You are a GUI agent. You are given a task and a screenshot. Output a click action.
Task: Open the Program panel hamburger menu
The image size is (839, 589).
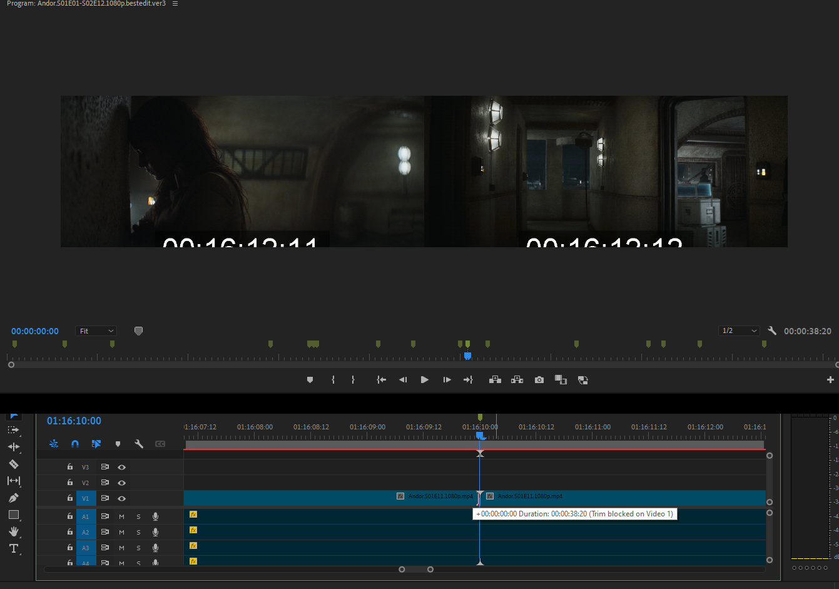(175, 4)
